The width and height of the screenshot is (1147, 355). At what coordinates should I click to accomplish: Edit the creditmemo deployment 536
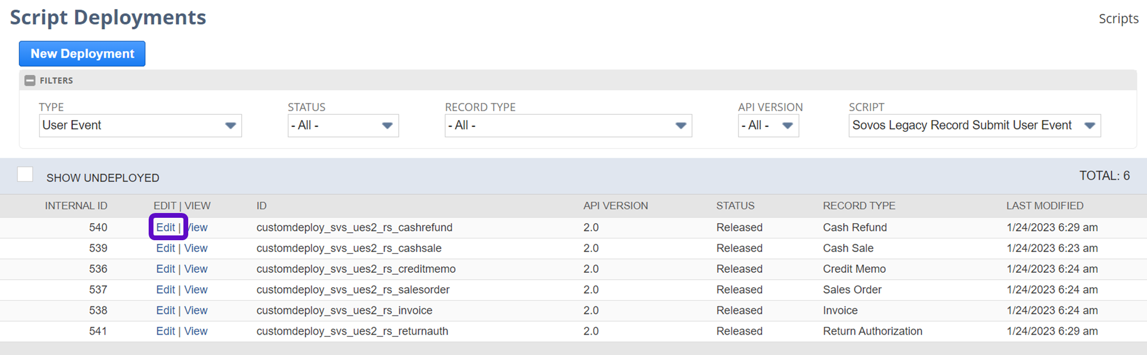point(165,269)
